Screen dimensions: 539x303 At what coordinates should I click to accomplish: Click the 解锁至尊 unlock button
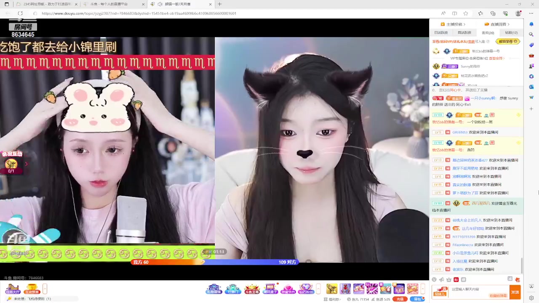[508, 42]
